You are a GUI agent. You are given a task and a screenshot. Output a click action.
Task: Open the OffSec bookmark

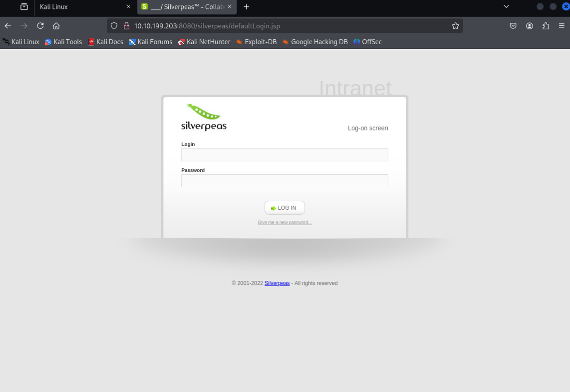pyautogui.click(x=367, y=42)
